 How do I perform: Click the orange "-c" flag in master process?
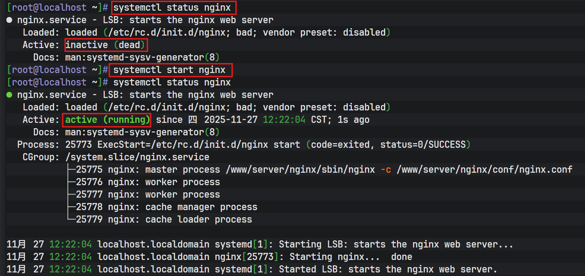pyautogui.click(x=386, y=170)
